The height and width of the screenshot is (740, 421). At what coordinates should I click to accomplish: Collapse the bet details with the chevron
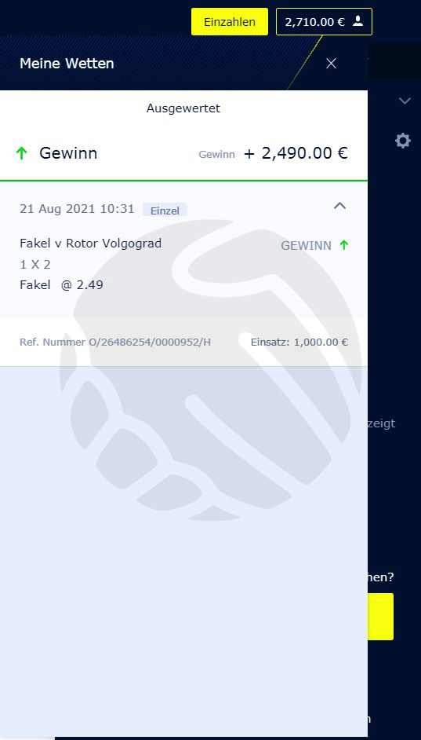pyautogui.click(x=339, y=205)
